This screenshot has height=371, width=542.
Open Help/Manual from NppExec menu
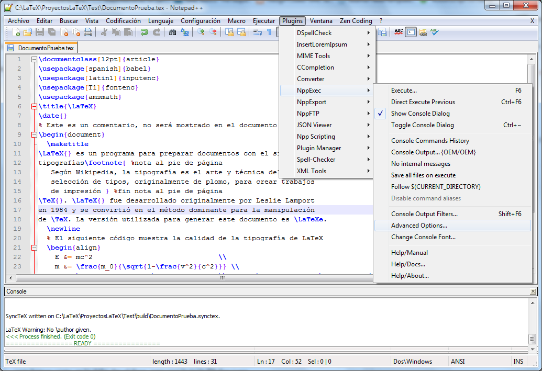452,253
